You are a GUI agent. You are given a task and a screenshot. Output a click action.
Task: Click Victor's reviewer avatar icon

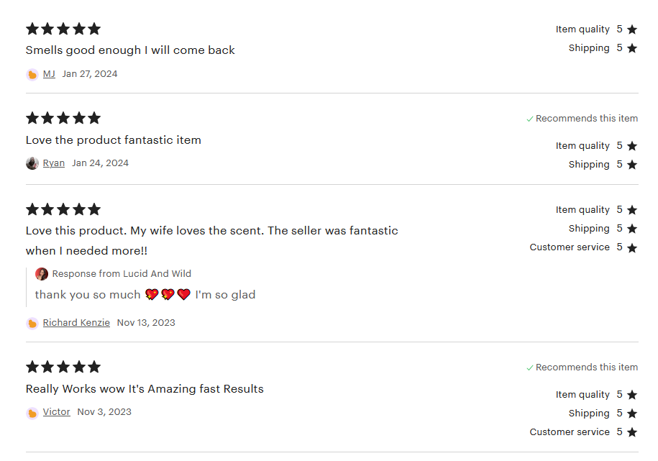point(32,413)
